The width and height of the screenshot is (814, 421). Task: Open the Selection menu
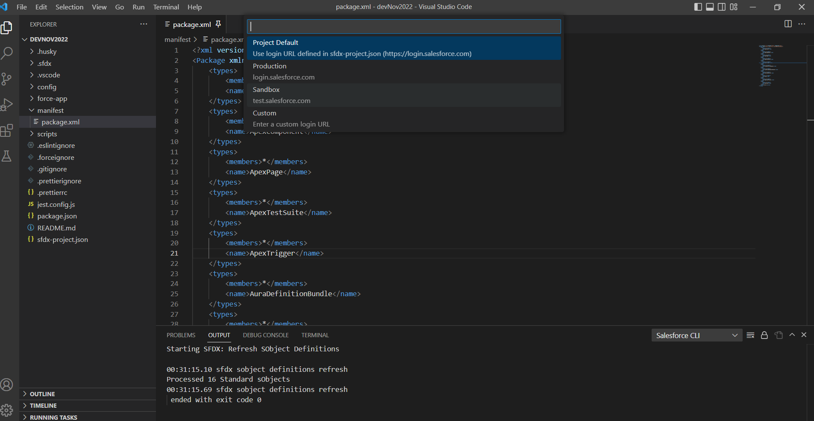point(69,7)
